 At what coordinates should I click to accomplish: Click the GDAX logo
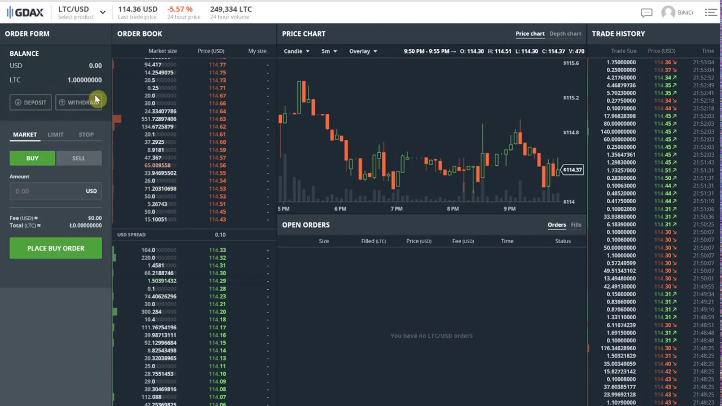click(25, 12)
